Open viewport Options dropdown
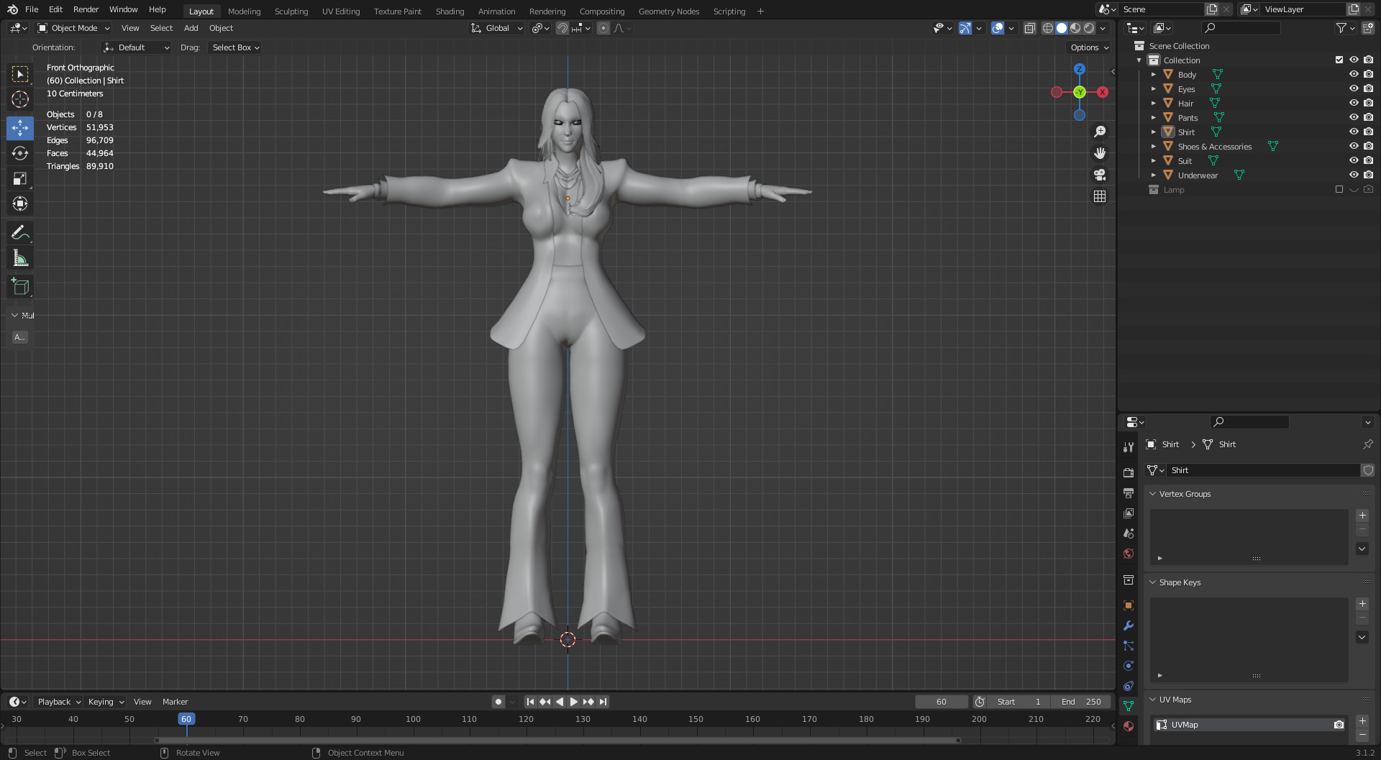The height and width of the screenshot is (760, 1381). tap(1089, 47)
